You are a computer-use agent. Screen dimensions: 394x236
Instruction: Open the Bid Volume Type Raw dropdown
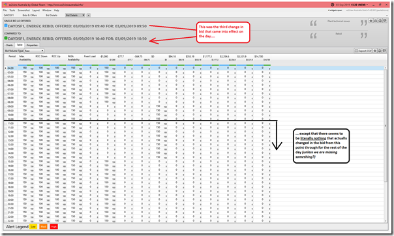coord(34,51)
